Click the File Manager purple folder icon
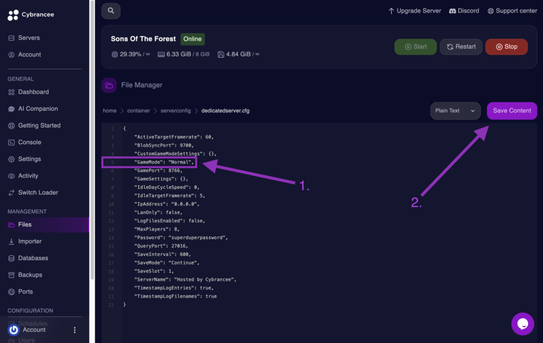The image size is (543, 343). (109, 85)
